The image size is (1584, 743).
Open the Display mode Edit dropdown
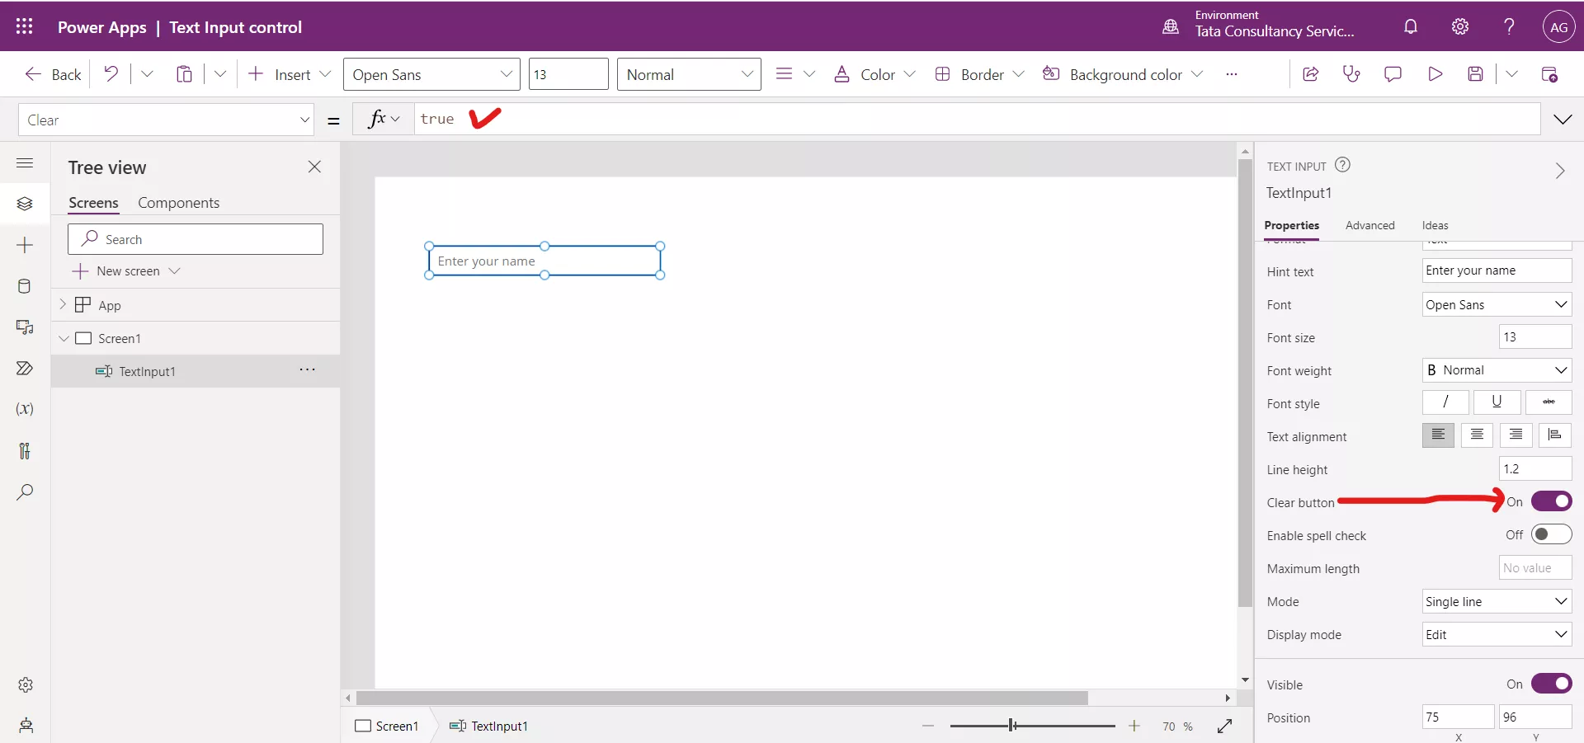coord(1497,634)
